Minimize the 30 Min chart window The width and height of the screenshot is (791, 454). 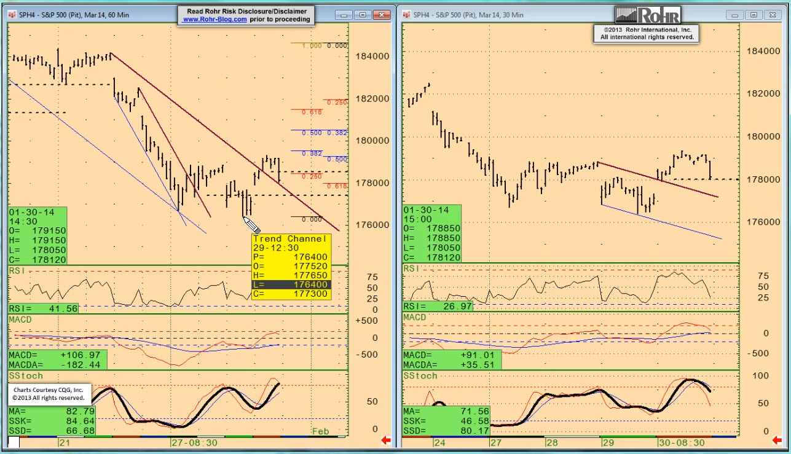[735, 15]
